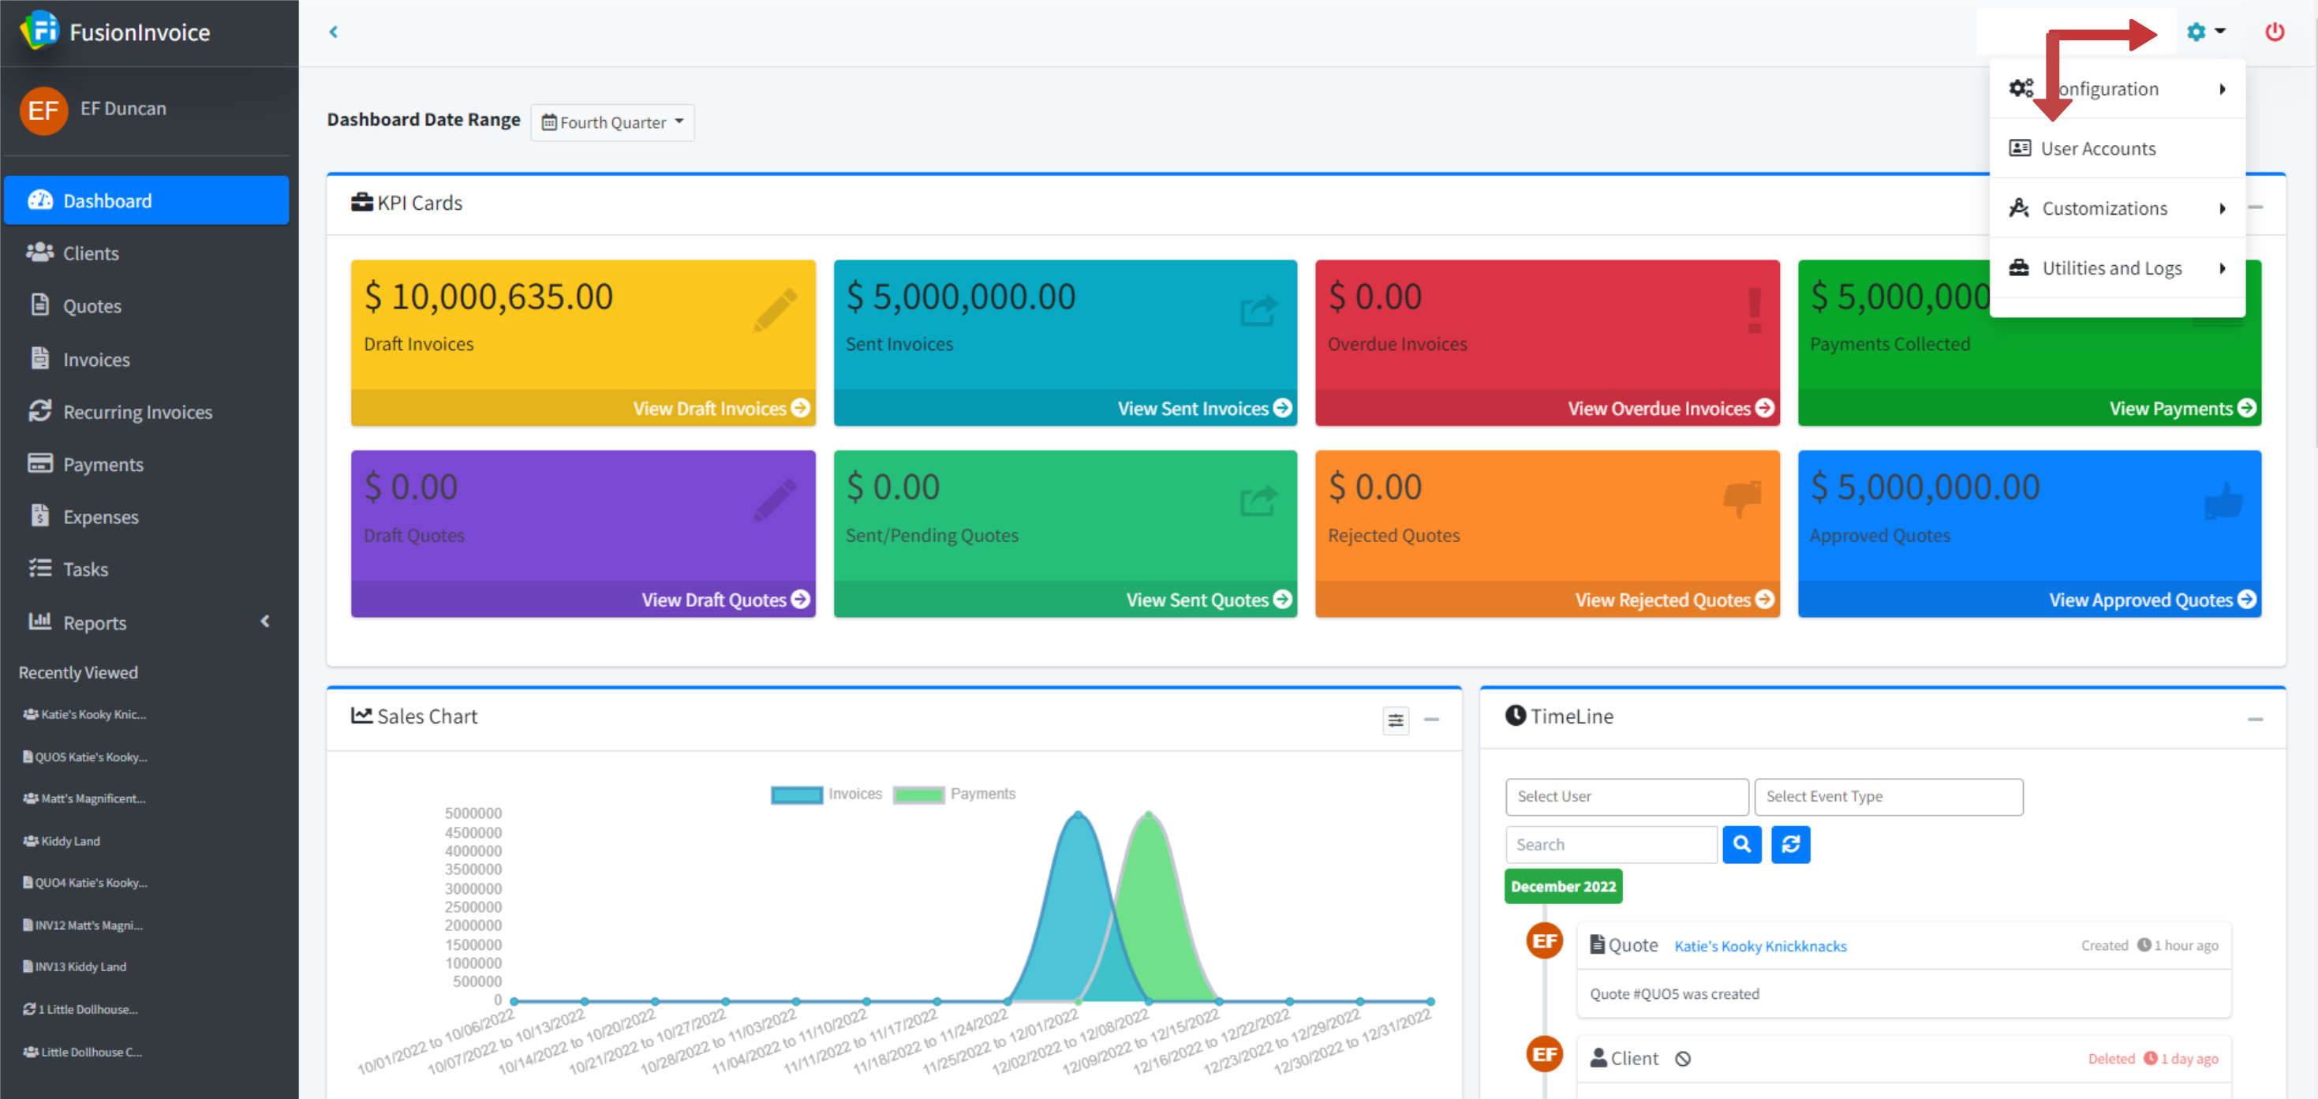Click the TimeLine Search text field

click(1610, 844)
